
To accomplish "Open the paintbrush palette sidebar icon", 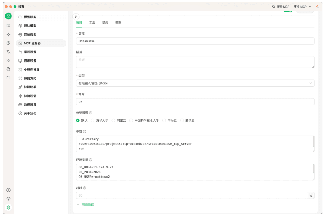I will coord(8,43).
